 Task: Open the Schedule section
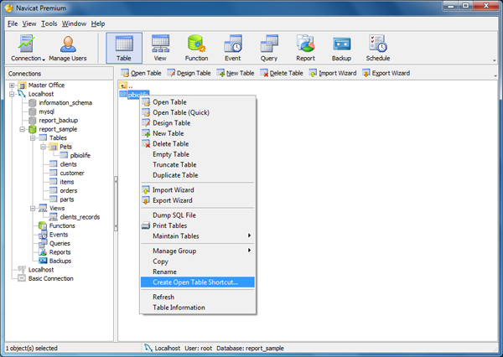378,48
